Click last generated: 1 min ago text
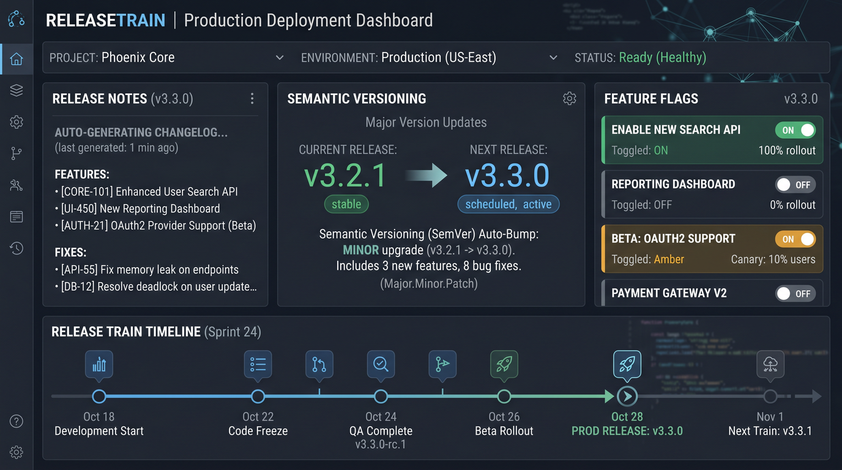This screenshot has width=842, height=470. (x=116, y=147)
